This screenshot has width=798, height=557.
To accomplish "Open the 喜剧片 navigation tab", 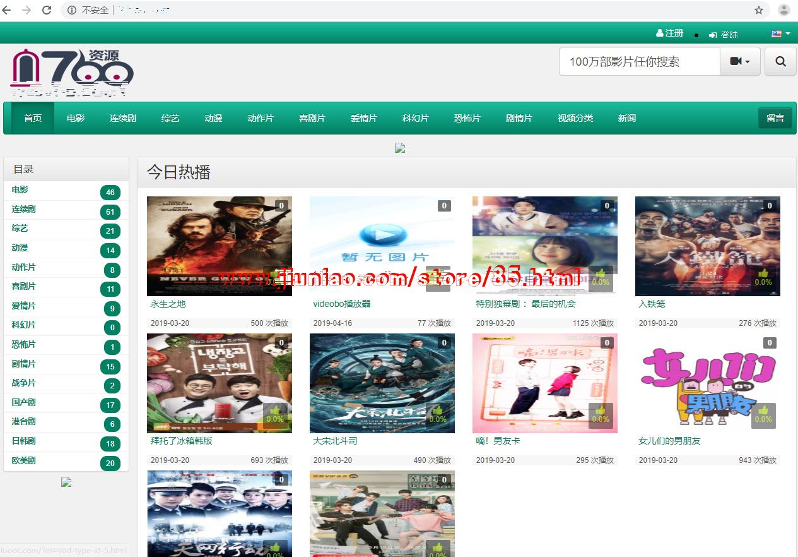I will [312, 118].
